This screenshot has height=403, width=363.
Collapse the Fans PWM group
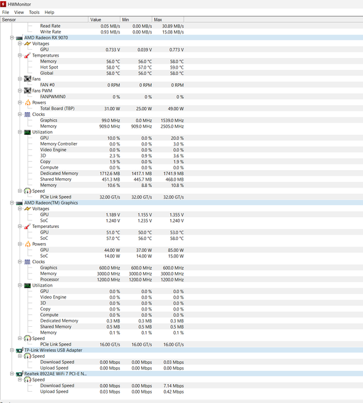[20, 91]
